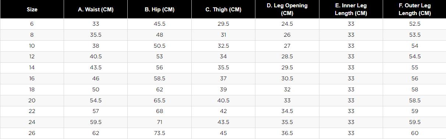Select the C. Thigh (CM) header

223,10
